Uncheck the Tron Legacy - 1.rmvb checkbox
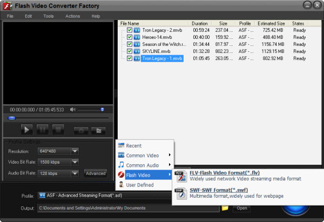Image resolution: width=324 pixels, height=222 pixels. click(130, 58)
